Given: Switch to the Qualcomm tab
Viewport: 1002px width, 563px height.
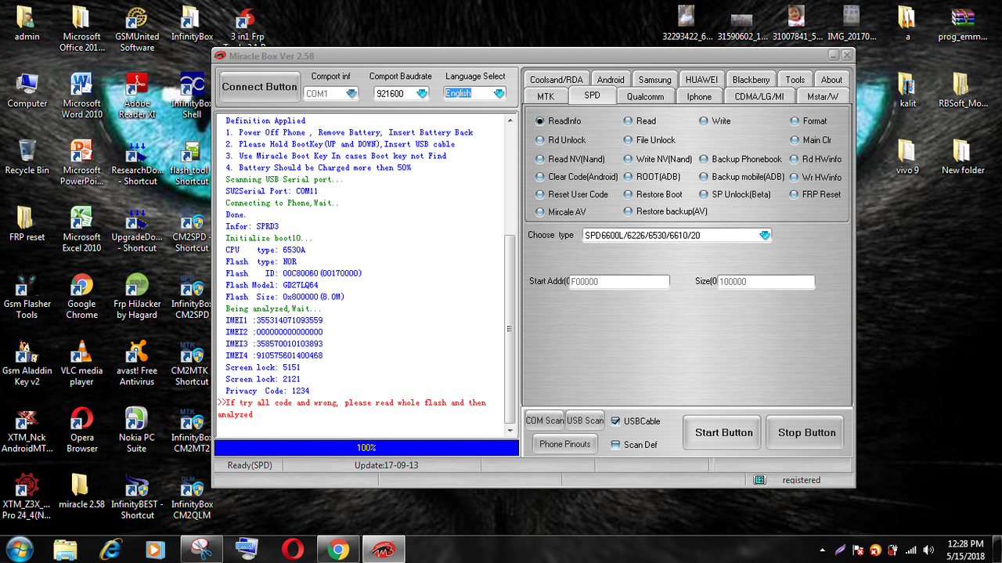Looking at the screenshot, I should coord(646,96).
